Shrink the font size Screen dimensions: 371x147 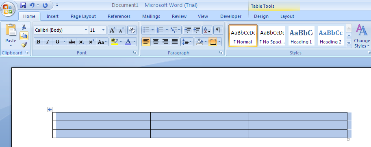click(121, 30)
